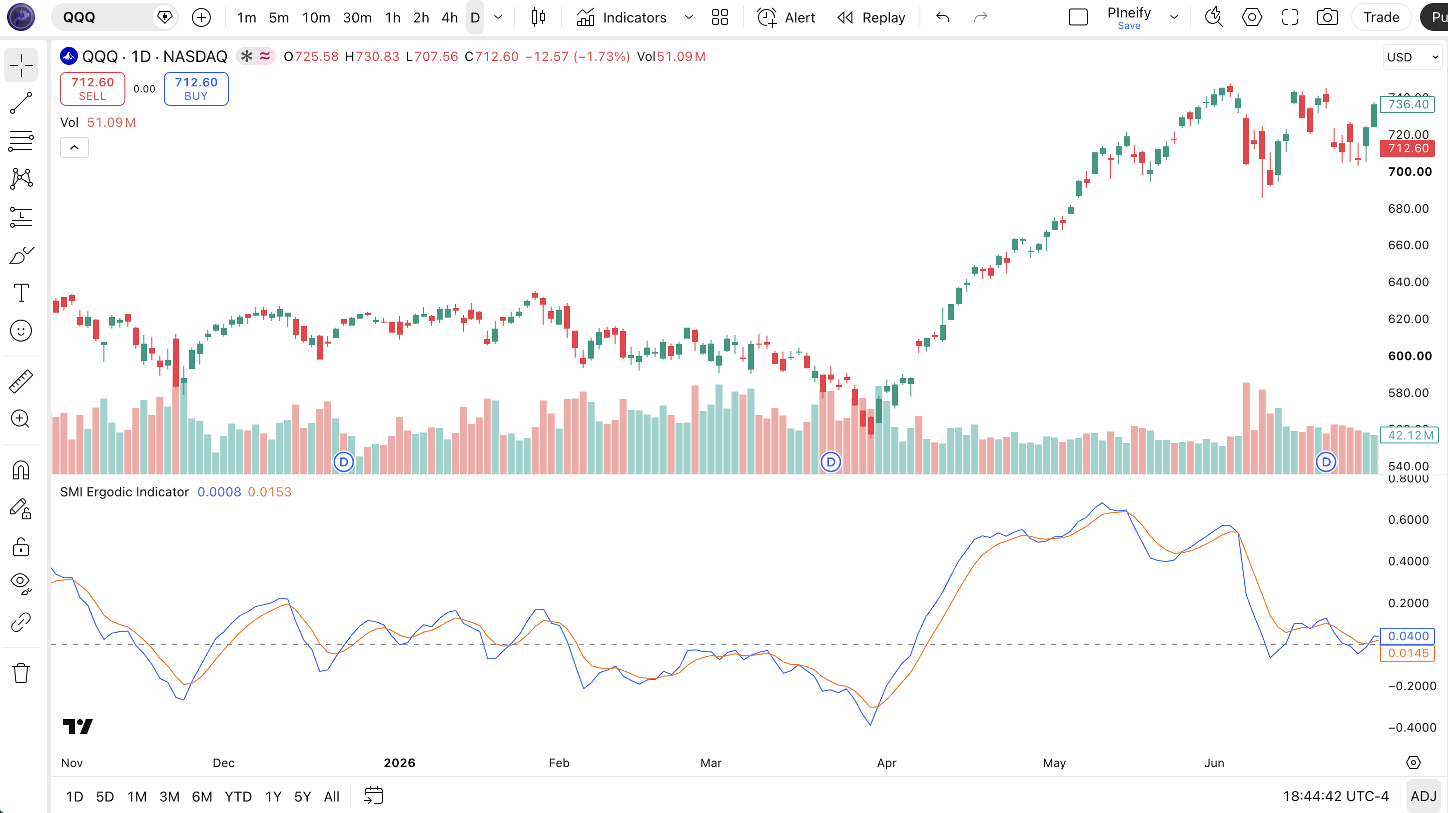Viewport: 1448px width, 813px height.
Task: Select the ruler measure tool
Action: coord(21,382)
